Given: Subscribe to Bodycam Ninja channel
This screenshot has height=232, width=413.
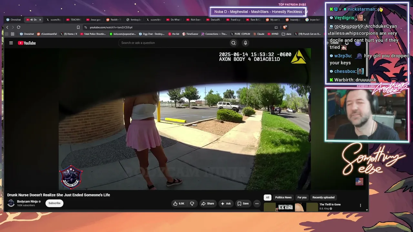Looking at the screenshot, I should pyautogui.click(x=55, y=203).
